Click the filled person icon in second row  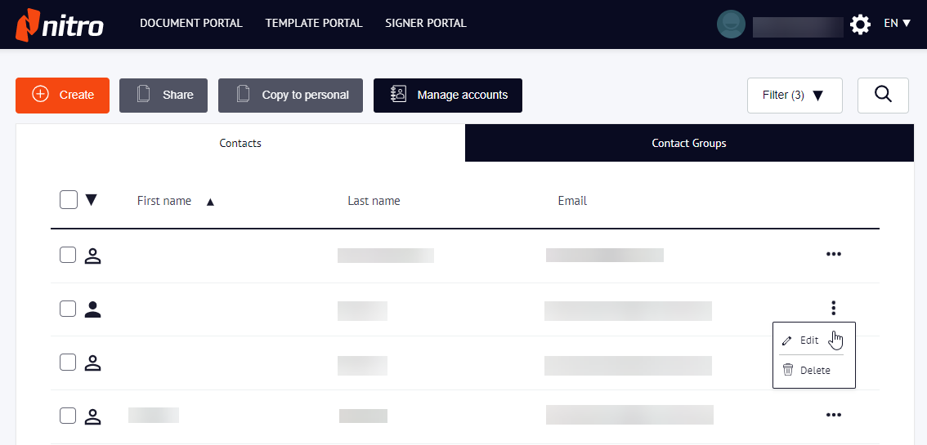pos(93,309)
